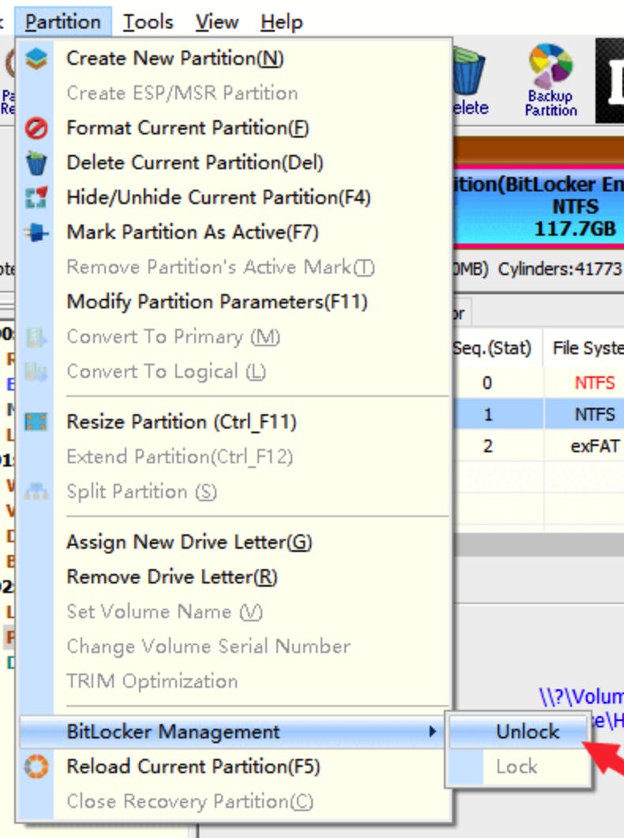Click the Cylinders:41773 disk info text
The width and height of the screenshot is (624, 838).
pos(560,269)
